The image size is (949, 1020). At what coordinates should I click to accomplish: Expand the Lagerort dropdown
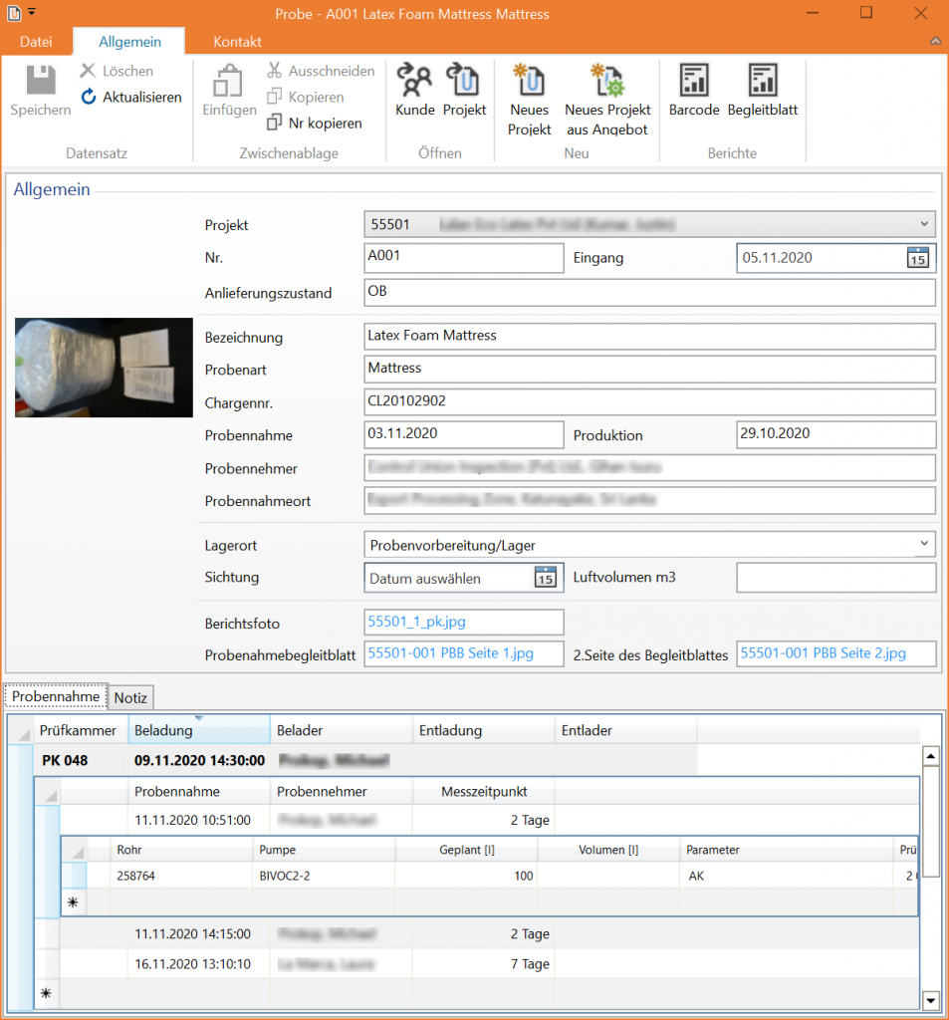(x=924, y=544)
